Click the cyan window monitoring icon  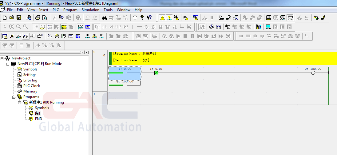[268, 27]
